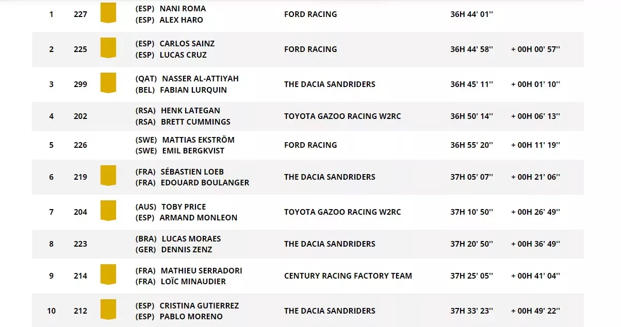
Task: Select yellow badge next to Cristina Gutierrez
Action: coord(108,309)
